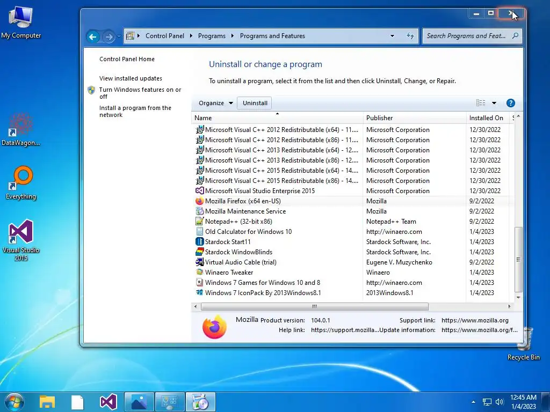Click the Uninstall button

(255, 103)
